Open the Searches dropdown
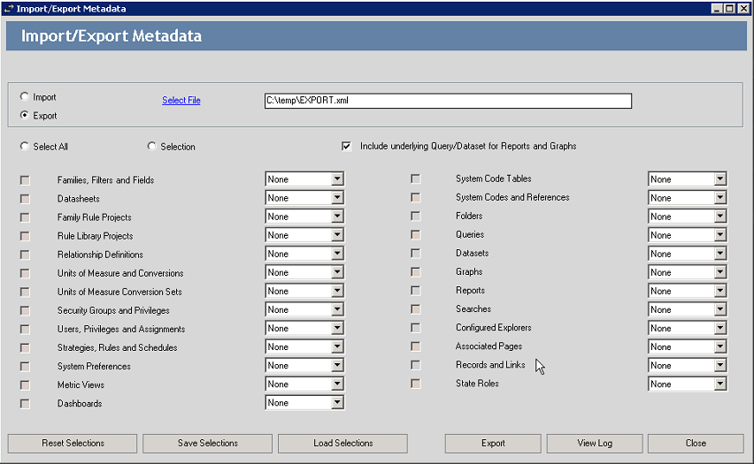Image resolution: width=754 pixels, height=464 pixels. 688,310
